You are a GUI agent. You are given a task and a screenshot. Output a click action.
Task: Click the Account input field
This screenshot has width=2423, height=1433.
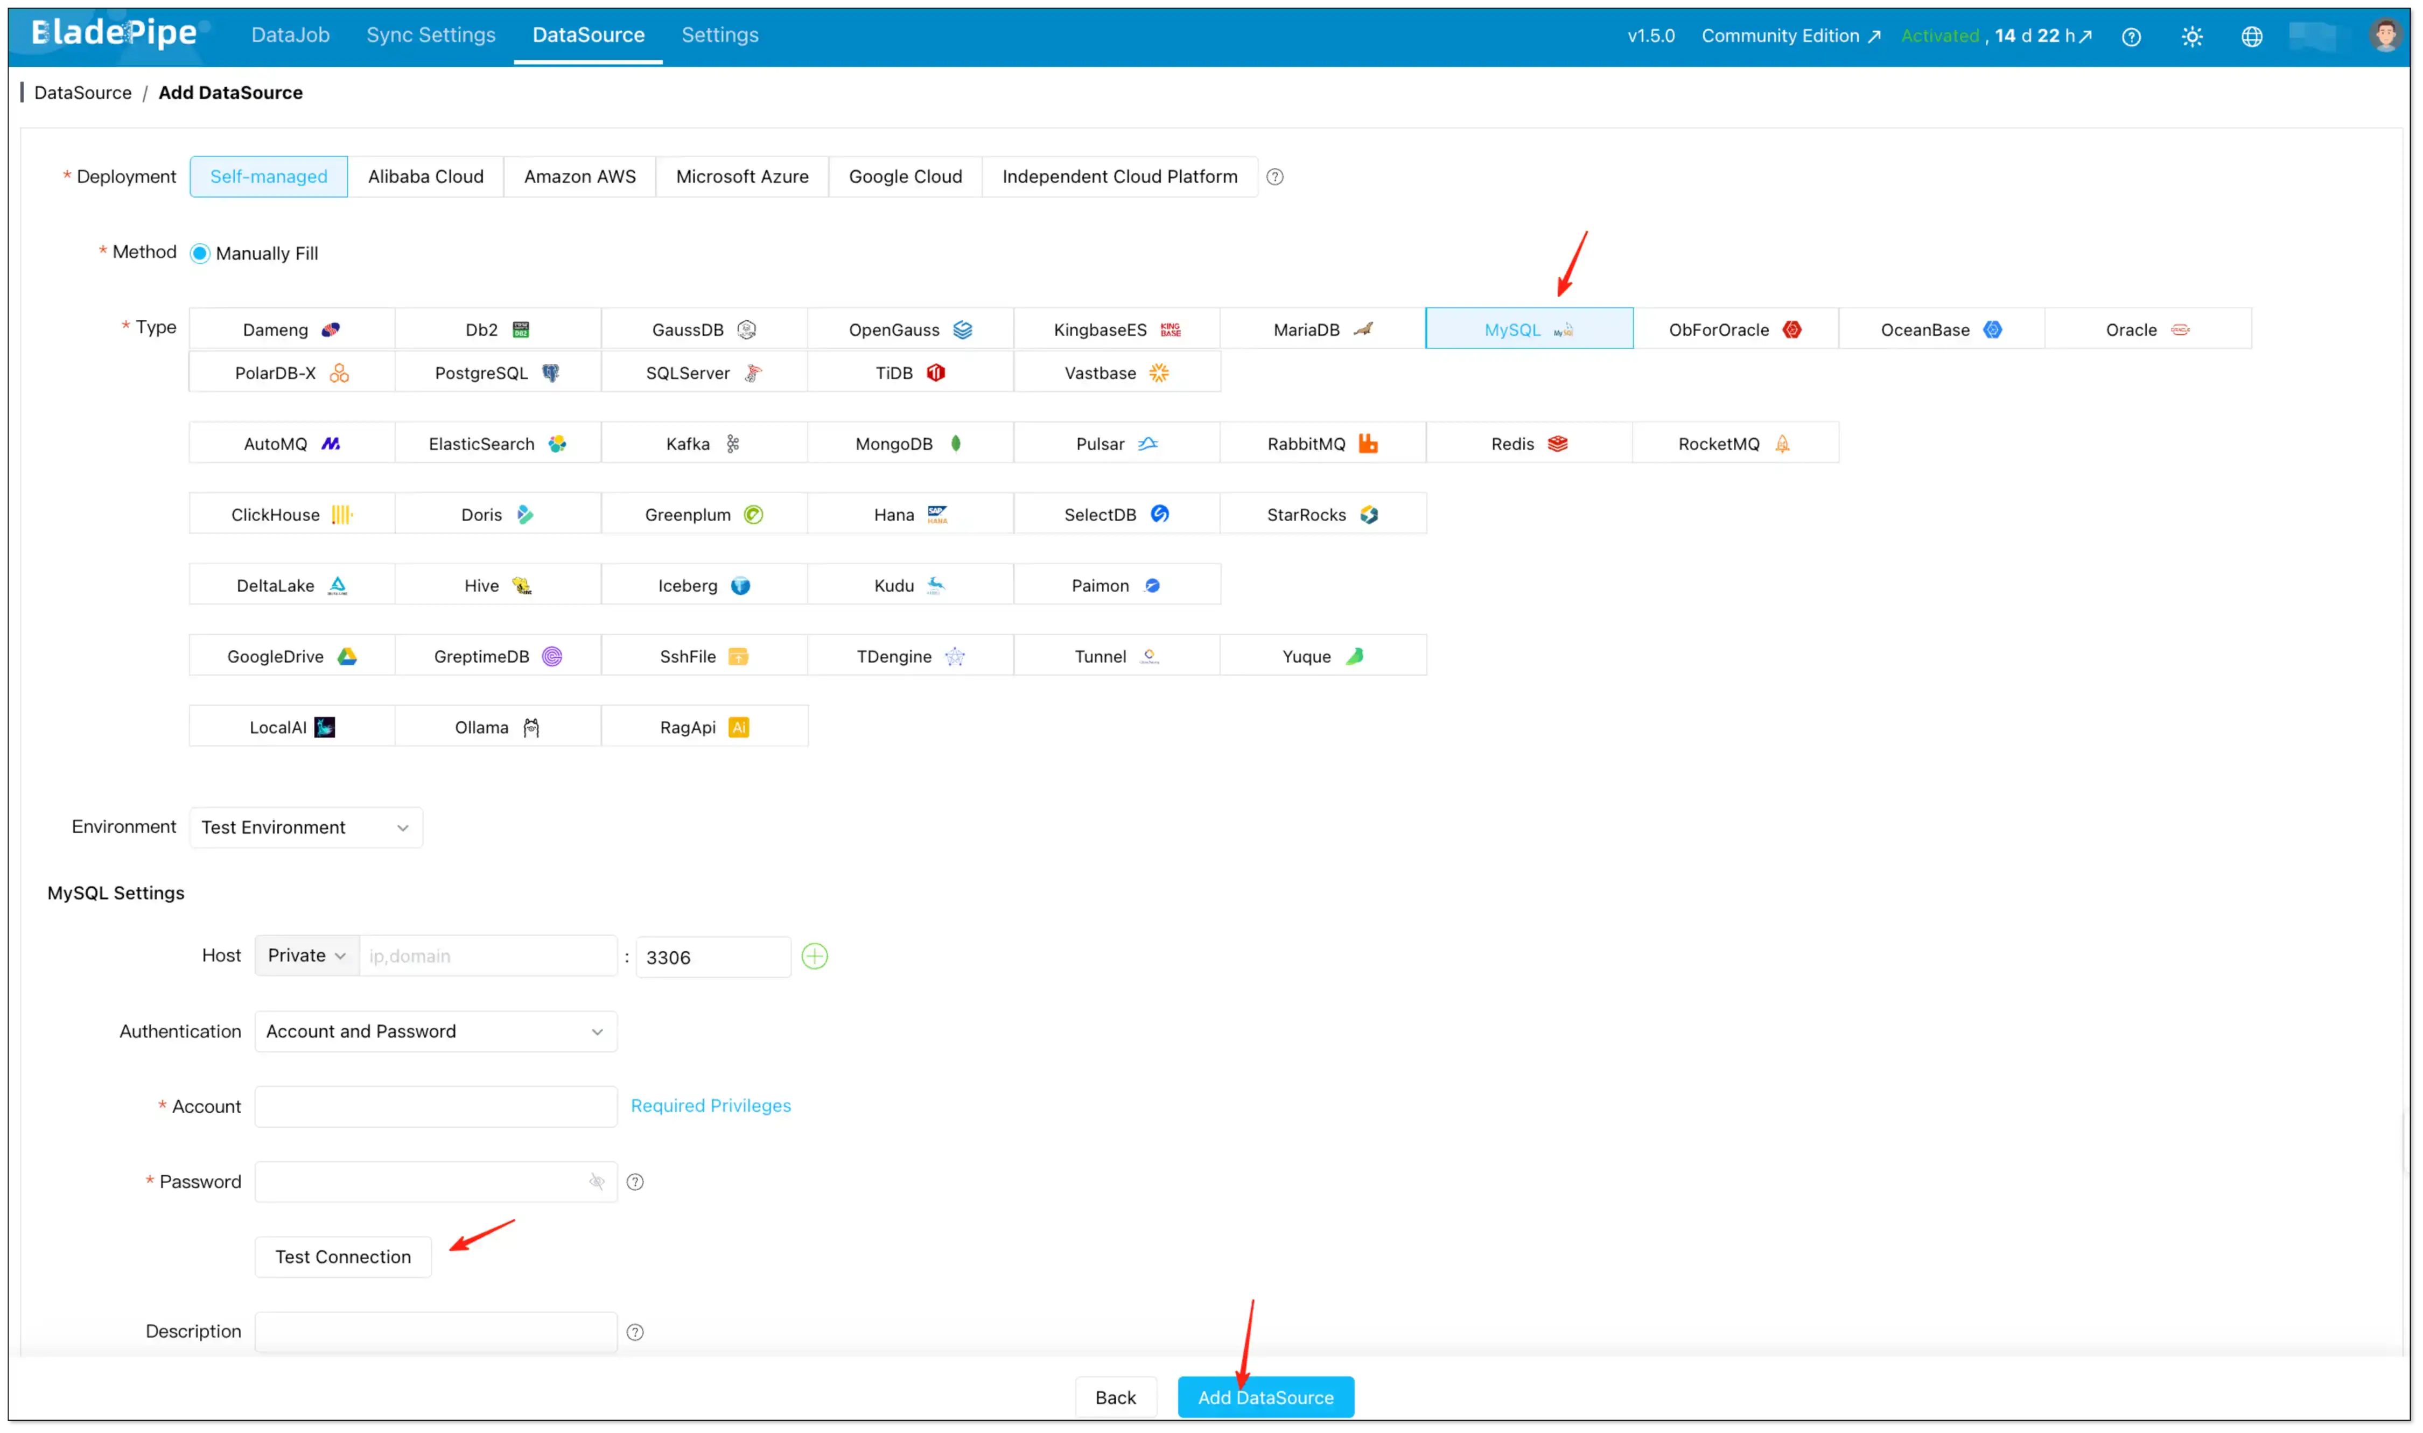coord(436,1107)
